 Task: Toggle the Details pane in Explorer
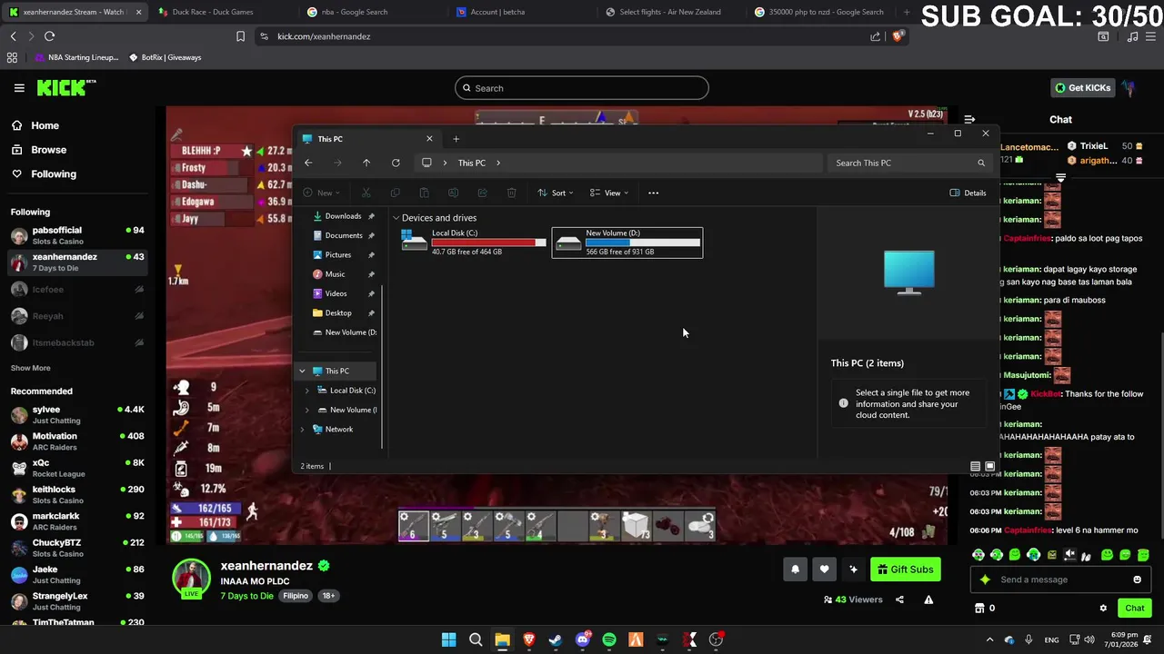point(968,193)
